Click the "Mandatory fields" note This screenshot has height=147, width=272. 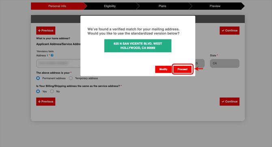45,52
